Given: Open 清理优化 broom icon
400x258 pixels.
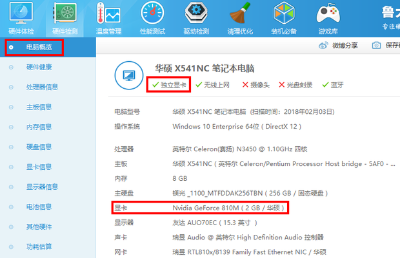Looking at the screenshot, I should pyautogui.click(x=240, y=13).
